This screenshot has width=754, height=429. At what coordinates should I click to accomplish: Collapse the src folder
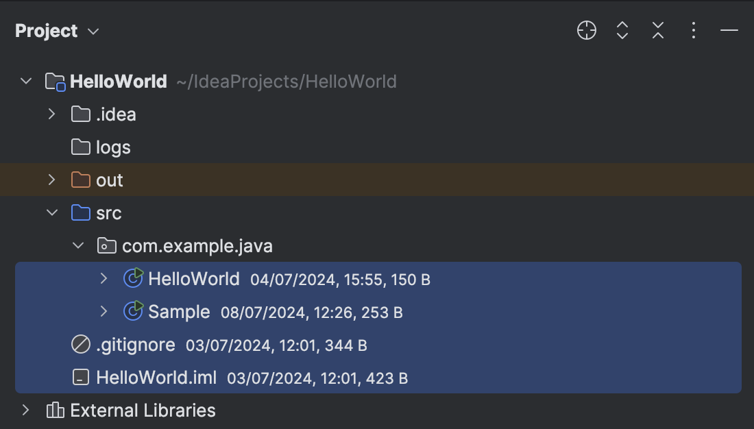point(51,212)
